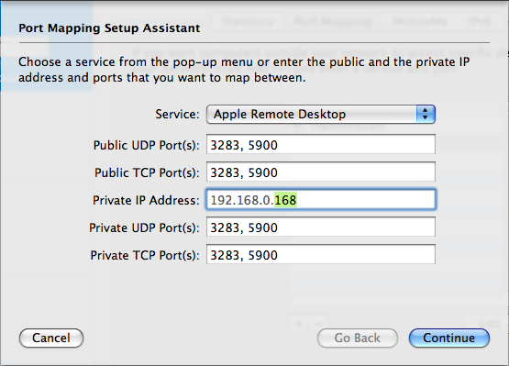Click the Go Back button

point(358,338)
